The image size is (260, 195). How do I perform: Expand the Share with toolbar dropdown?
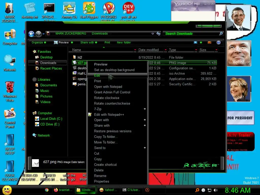[89, 42]
